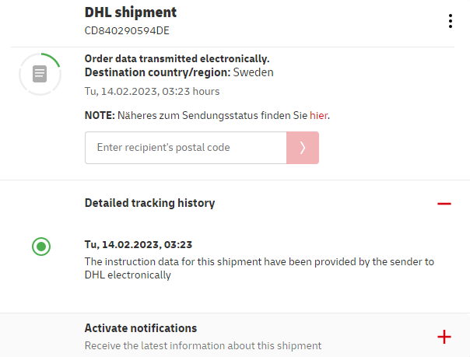The width and height of the screenshot is (470, 357).
Task: Click the 'Order data transmitted electronically' status
Action: tap(177, 58)
